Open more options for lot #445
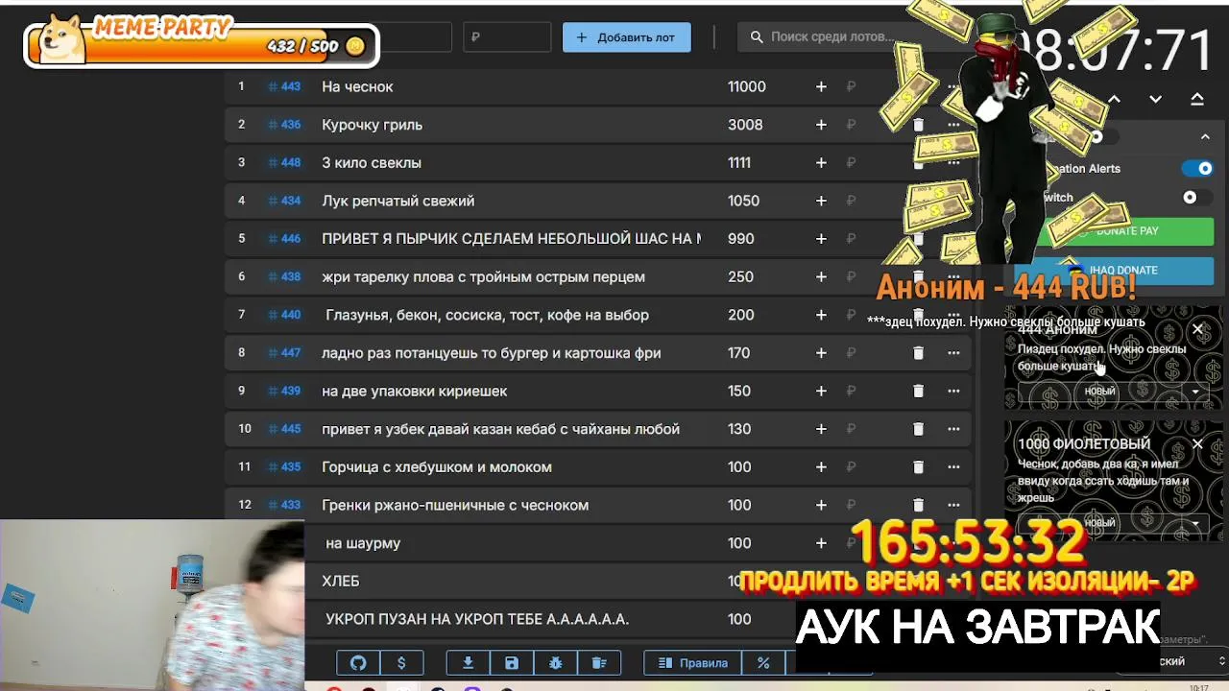Image resolution: width=1229 pixels, height=691 pixels. pos(953,429)
